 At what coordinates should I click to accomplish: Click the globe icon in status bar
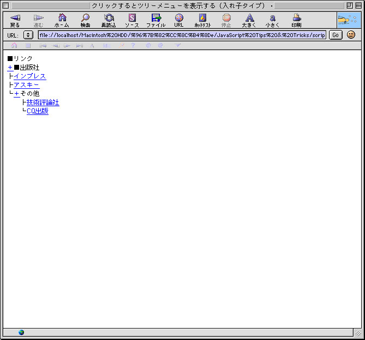point(21,332)
